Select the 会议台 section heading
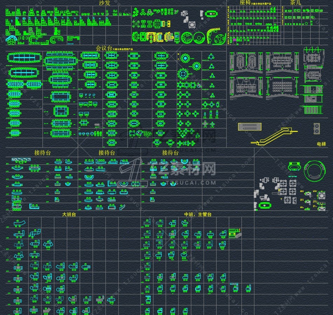Image resolution: width=333 pixels, height=315 pixels. coord(104,48)
